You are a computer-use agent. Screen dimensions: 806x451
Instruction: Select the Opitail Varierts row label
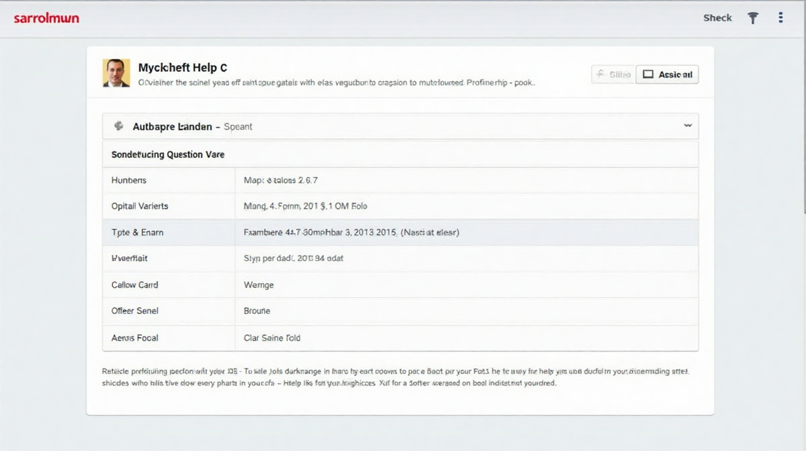click(x=140, y=206)
